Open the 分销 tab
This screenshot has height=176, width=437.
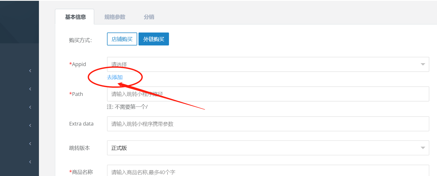(149, 17)
